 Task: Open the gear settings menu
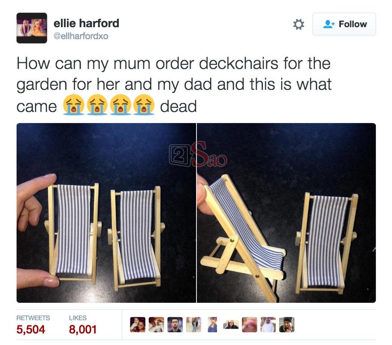click(299, 24)
